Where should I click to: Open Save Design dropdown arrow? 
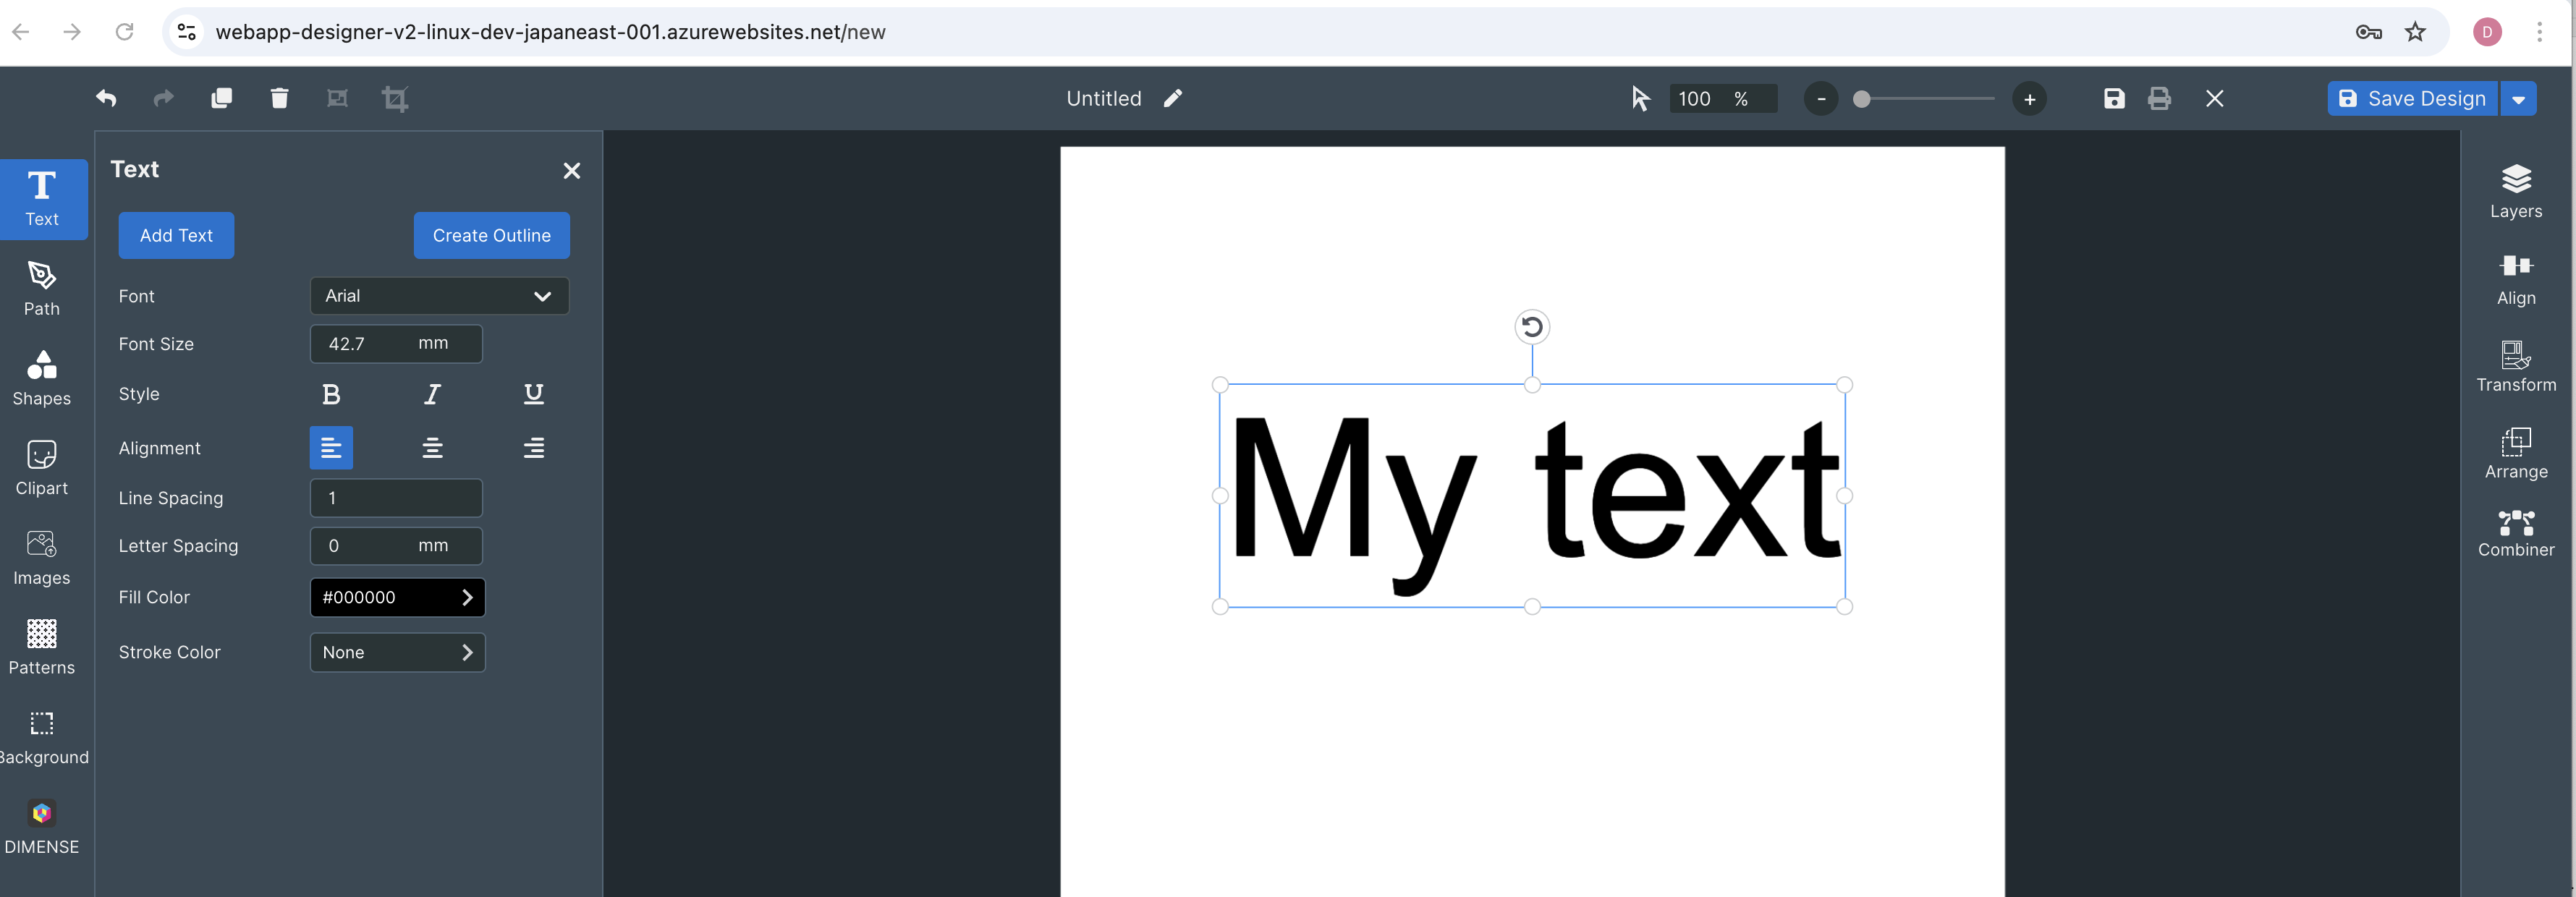tap(2518, 98)
